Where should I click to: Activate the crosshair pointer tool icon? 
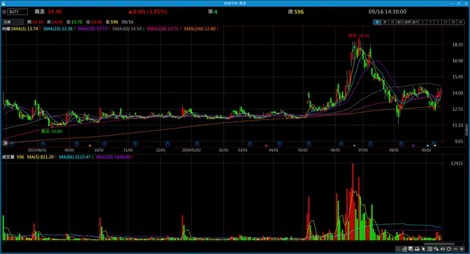pyautogui.click(x=436, y=249)
